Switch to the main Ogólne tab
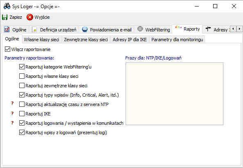 tap(16, 29)
